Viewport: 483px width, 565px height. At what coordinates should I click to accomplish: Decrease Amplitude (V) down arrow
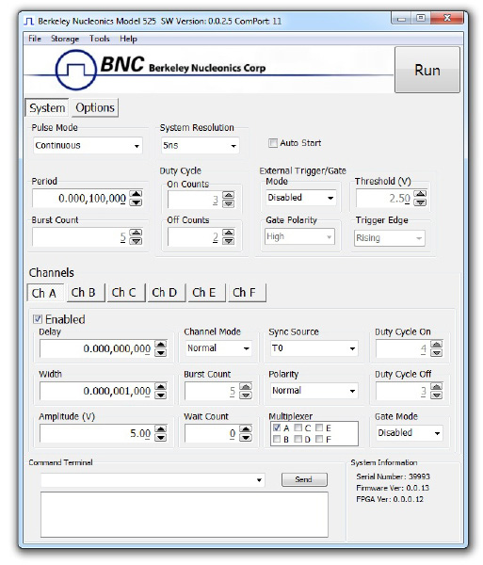click(x=161, y=437)
